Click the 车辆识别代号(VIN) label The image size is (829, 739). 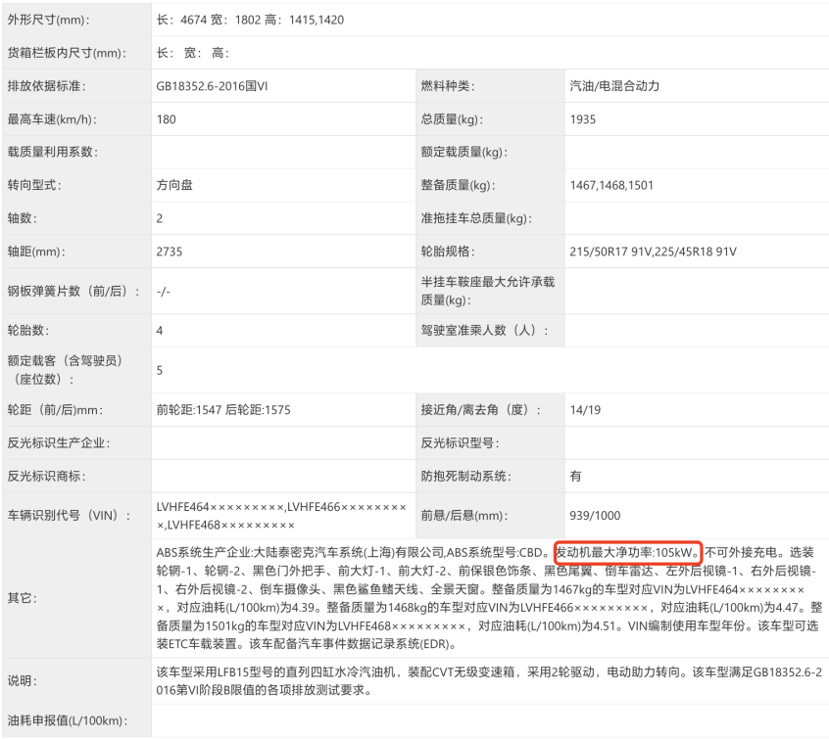69,516
